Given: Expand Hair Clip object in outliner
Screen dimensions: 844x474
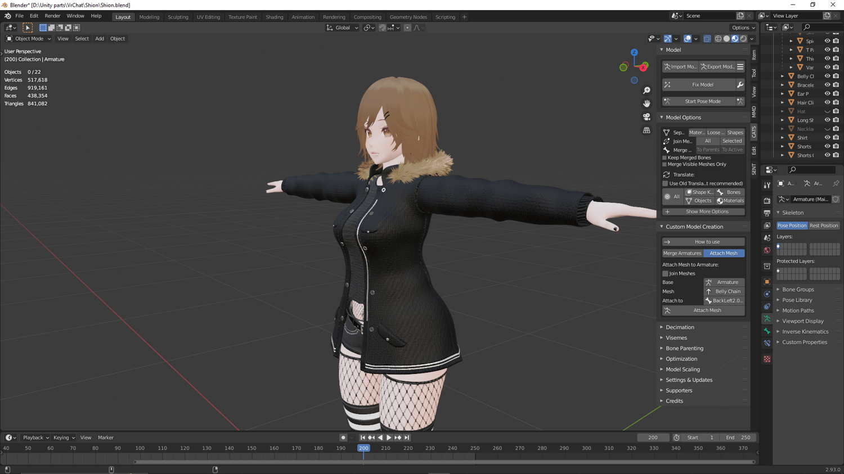Looking at the screenshot, I should coord(783,103).
